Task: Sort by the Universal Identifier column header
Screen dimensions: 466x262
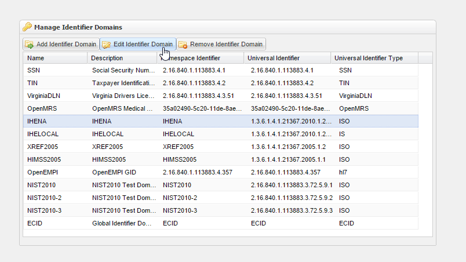Action: (287, 58)
